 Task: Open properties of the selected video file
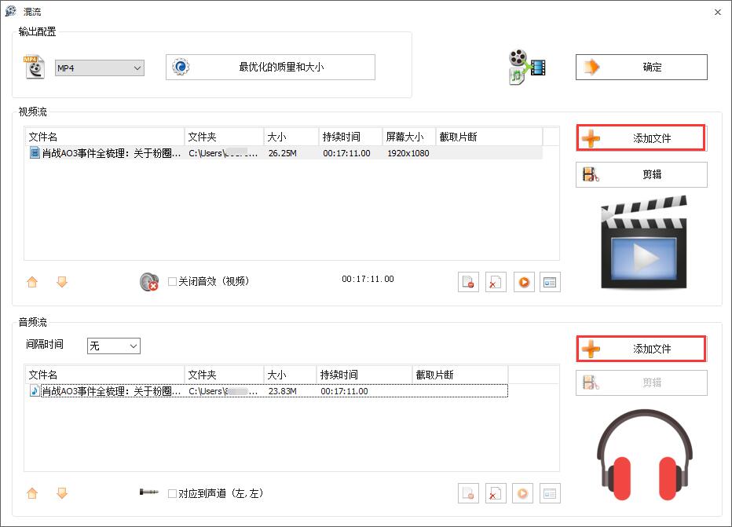point(550,281)
